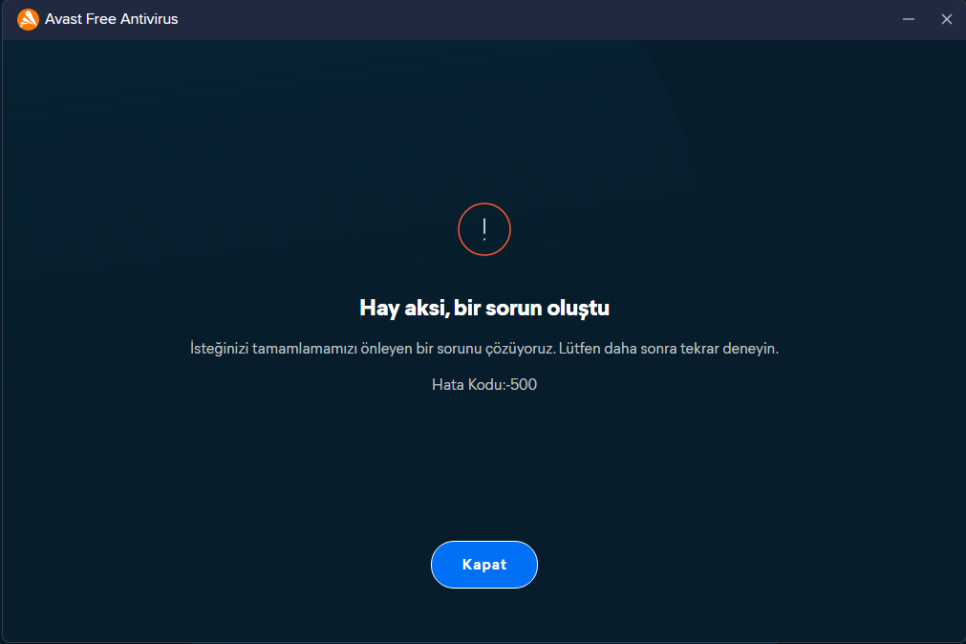Minimize the Avast Free Antivirus window

[909, 19]
